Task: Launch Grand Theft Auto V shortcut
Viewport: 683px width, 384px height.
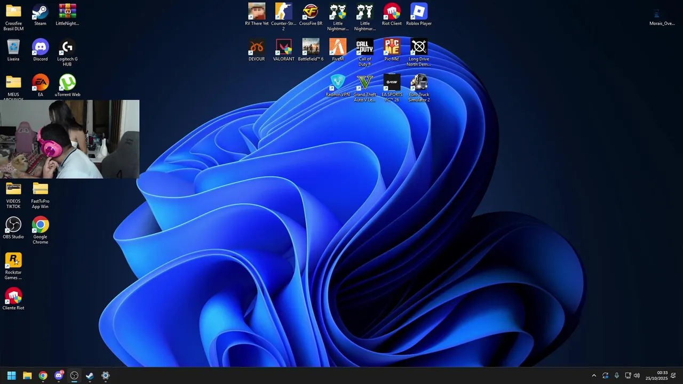Action: click(365, 89)
